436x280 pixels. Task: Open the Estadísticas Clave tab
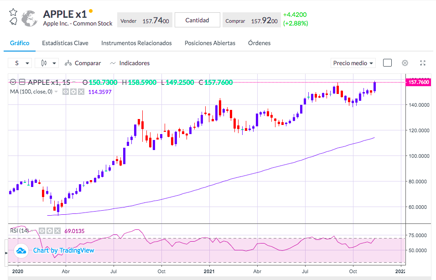[x=65, y=43]
